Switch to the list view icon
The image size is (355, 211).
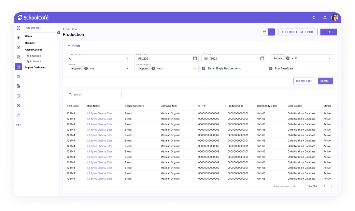point(271,32)
